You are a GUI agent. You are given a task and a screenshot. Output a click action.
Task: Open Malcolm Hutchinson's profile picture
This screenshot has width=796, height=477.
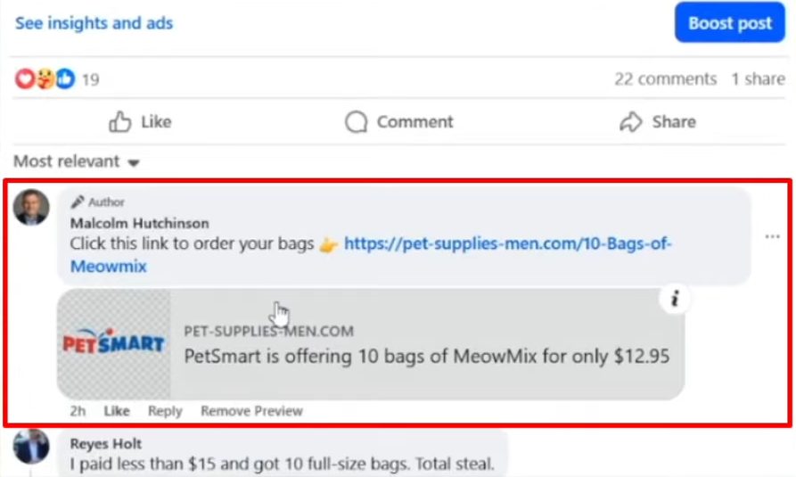pos(31,207)
